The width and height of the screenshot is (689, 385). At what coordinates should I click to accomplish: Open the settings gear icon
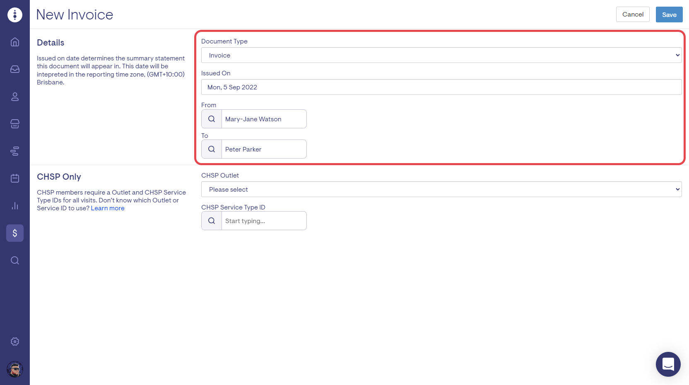click(15, 342)
